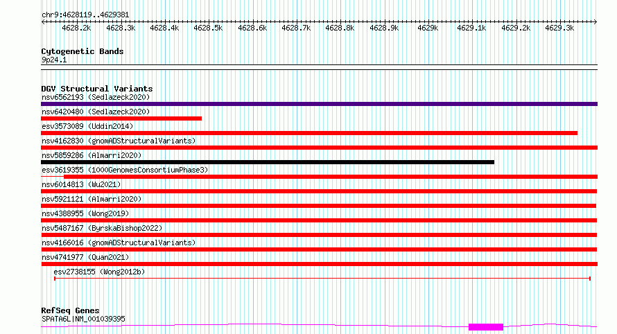
Task: Open the RefSeq Genes track title
Action: coord(70,310)
